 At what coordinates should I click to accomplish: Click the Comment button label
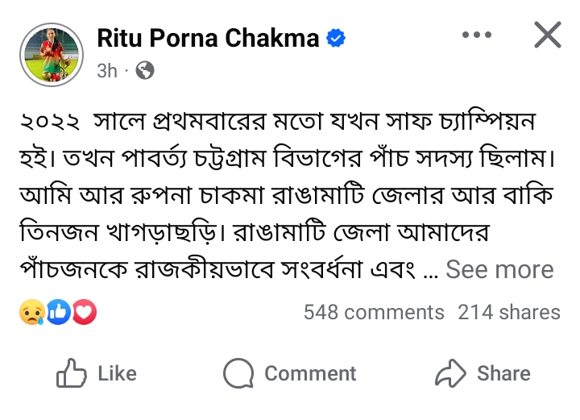point(310,373)
